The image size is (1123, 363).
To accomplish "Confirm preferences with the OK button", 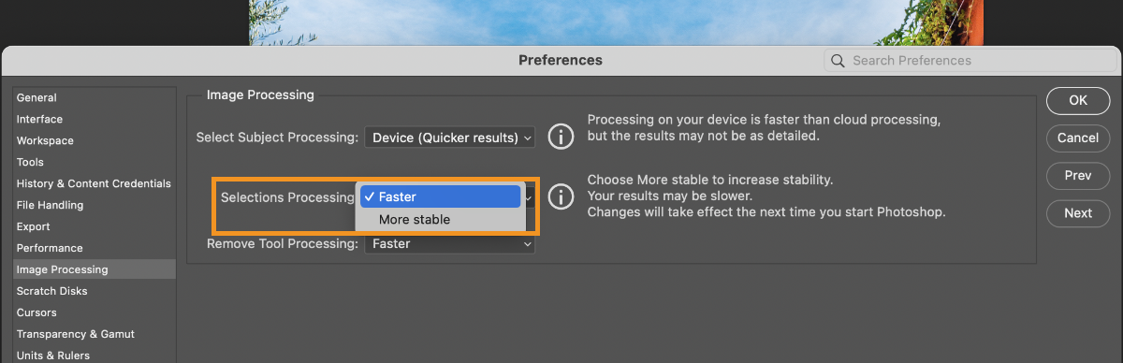I will [x=1078, y=100].
